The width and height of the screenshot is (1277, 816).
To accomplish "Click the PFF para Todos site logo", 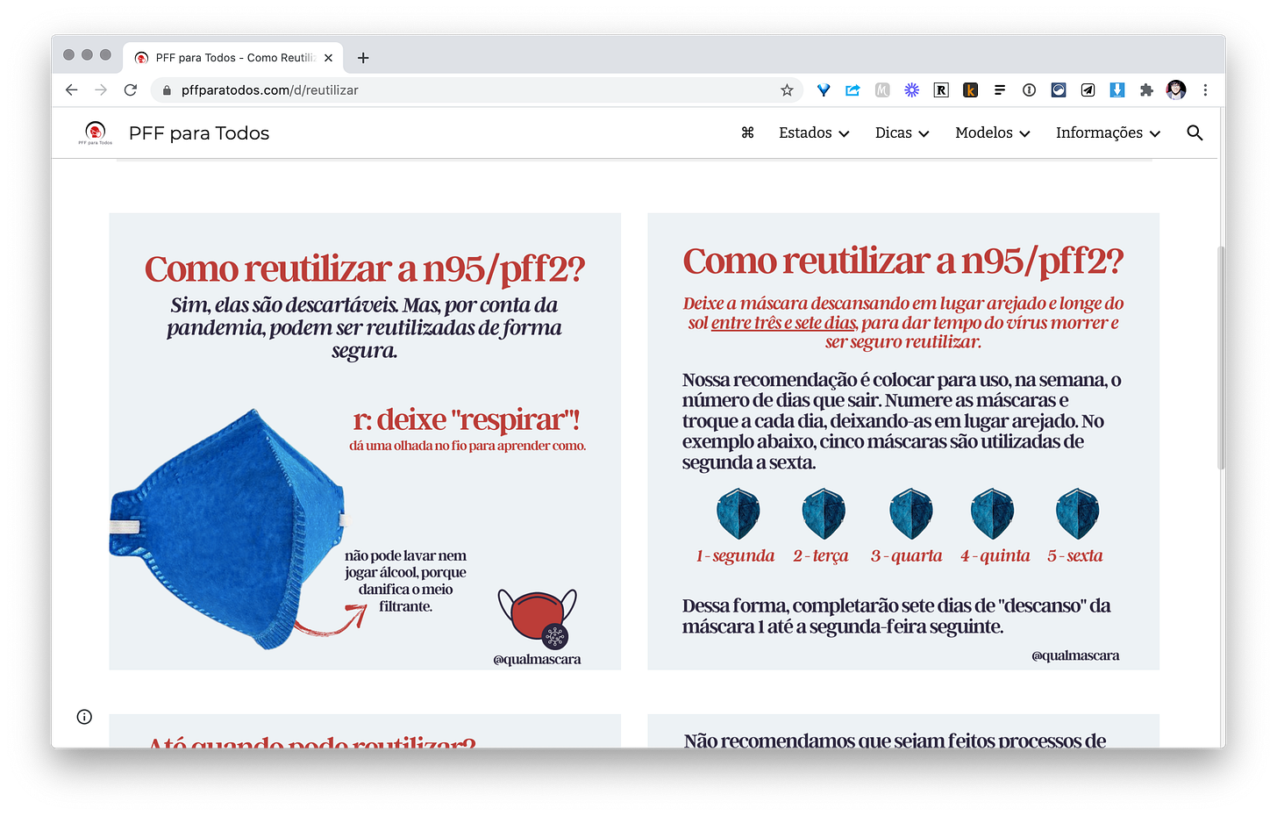I will point(95,132).
